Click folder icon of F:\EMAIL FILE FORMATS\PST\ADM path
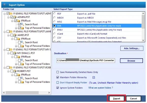147x103 pixels. [x=11, y=14]
